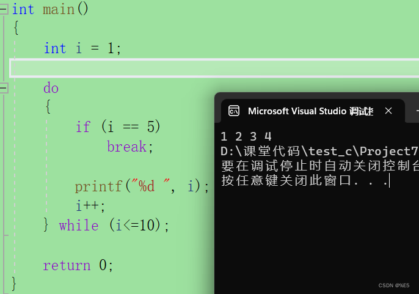Collapse the do-while block fold marker
The width and height of the screenshot is (419, 294).
tap(4, 88)
